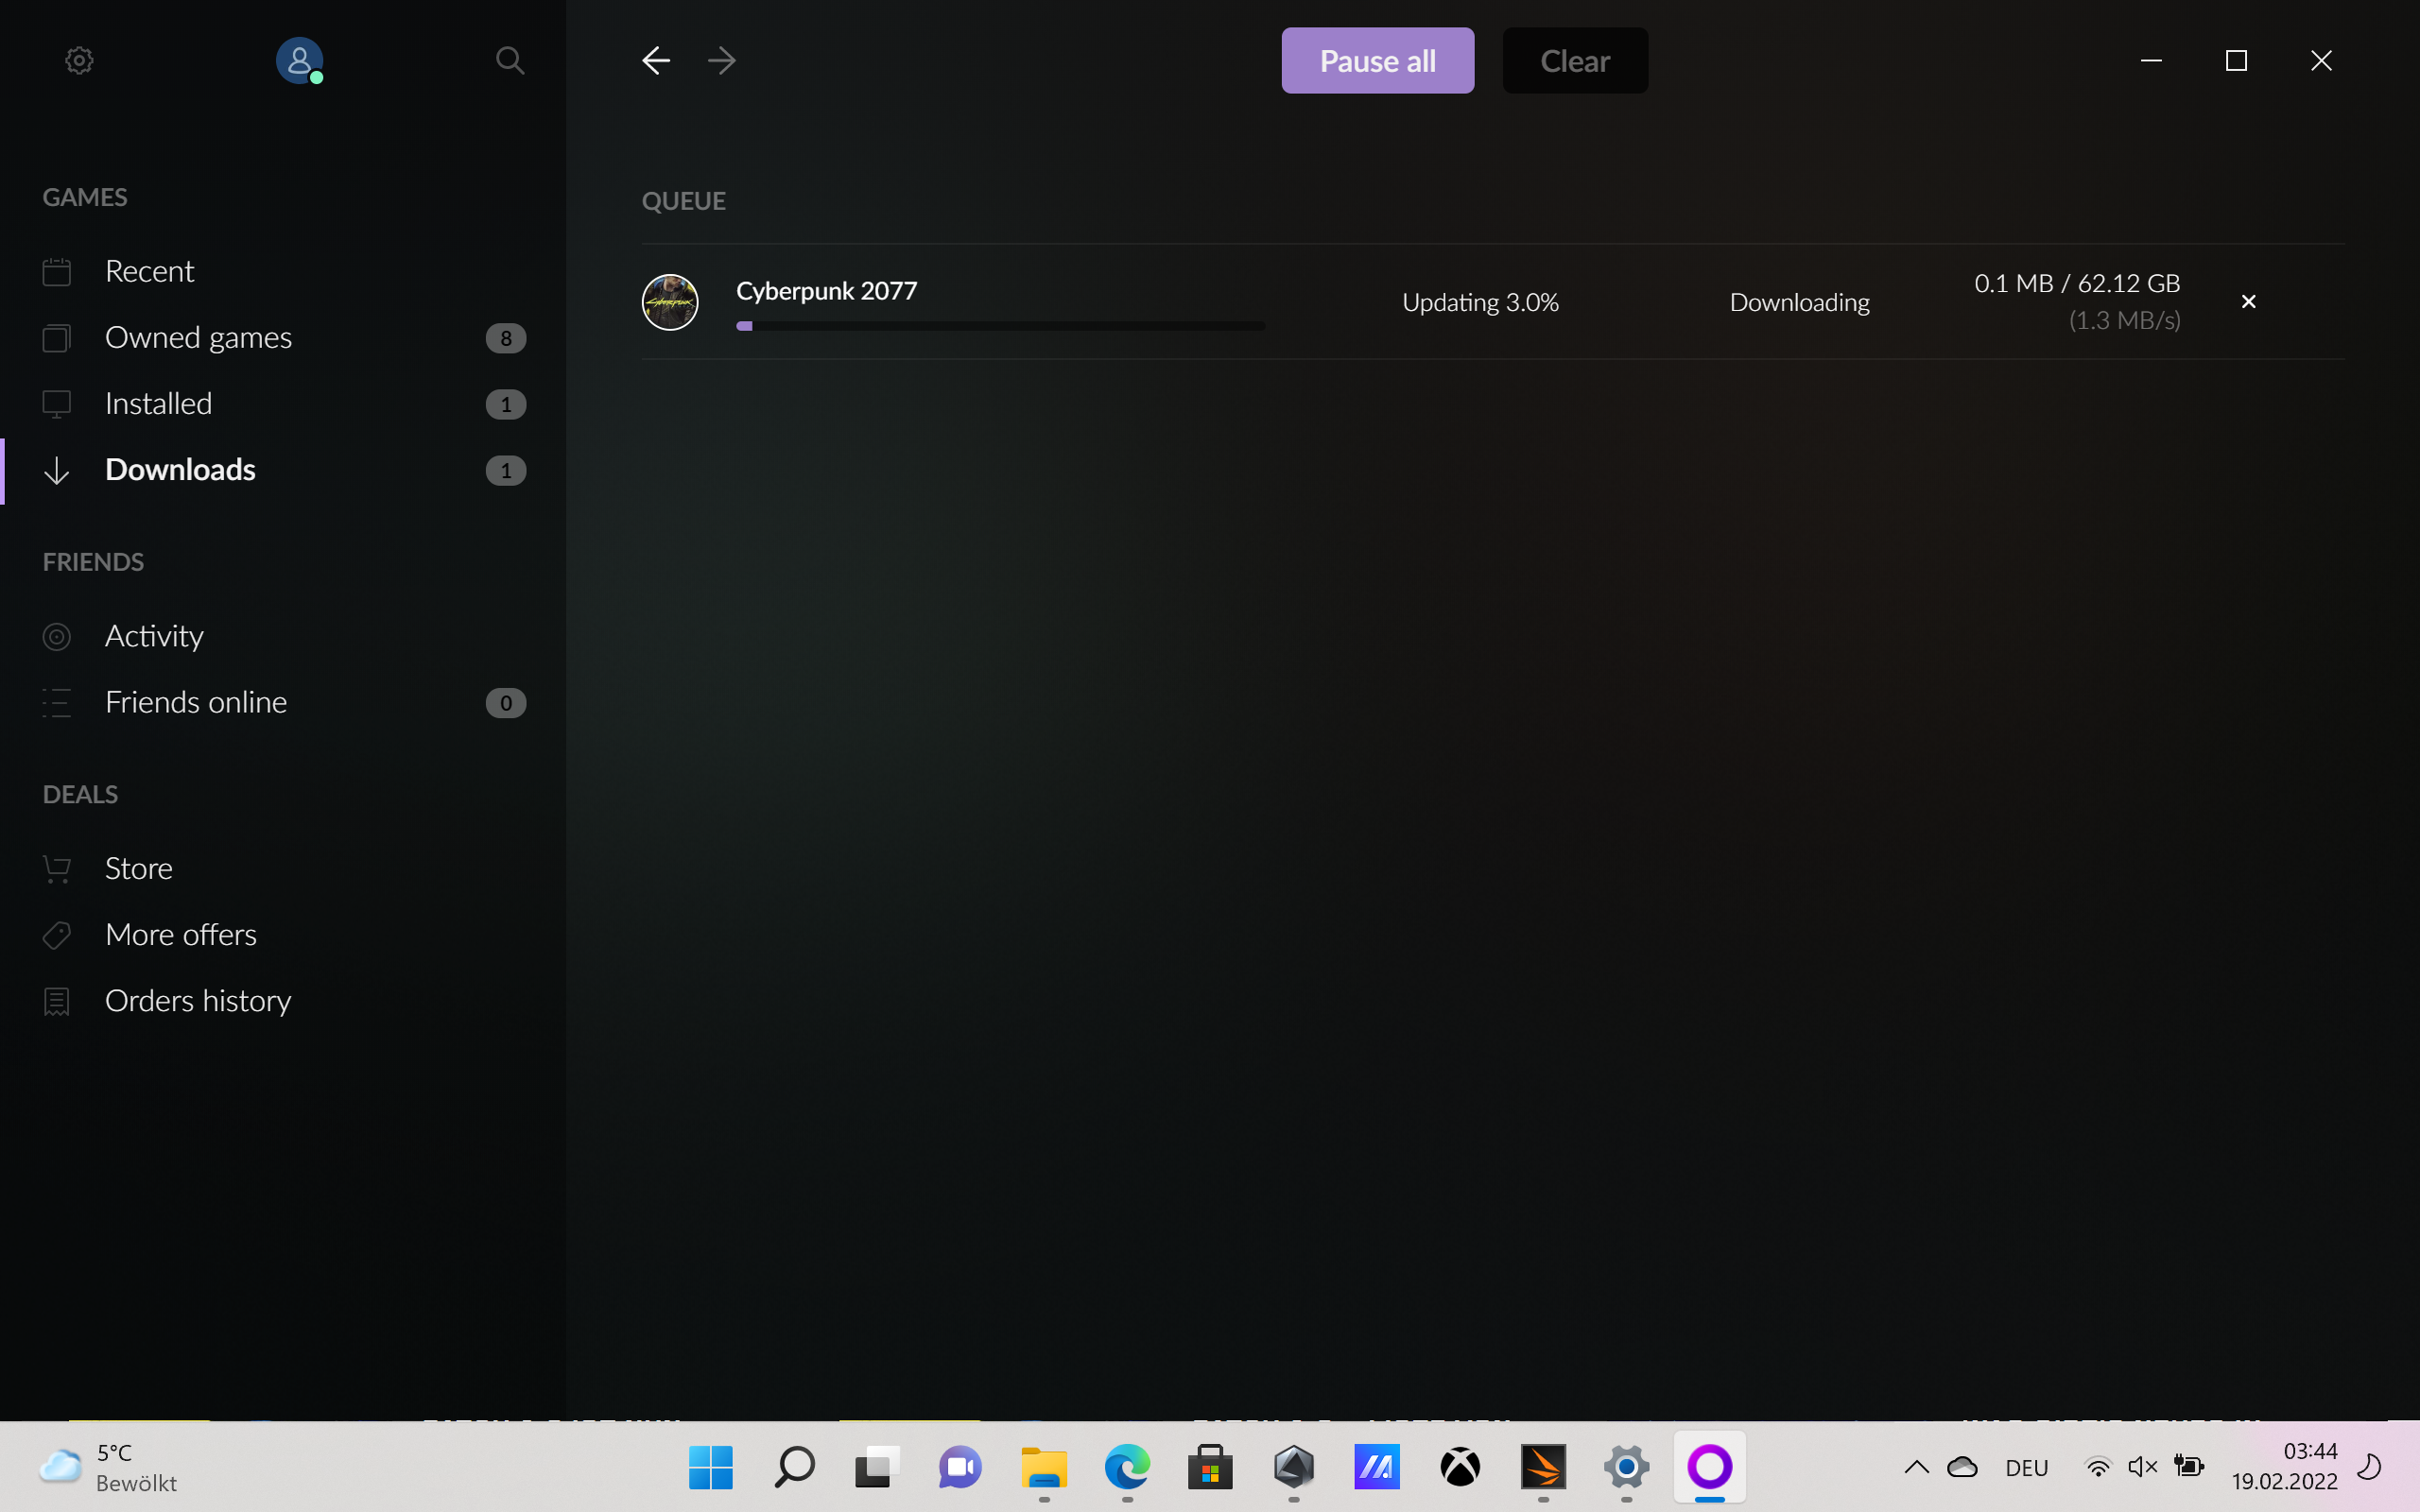Screen dimensions: 2420x1512
Task: Open Orders history
Action: coord(283,1000)
